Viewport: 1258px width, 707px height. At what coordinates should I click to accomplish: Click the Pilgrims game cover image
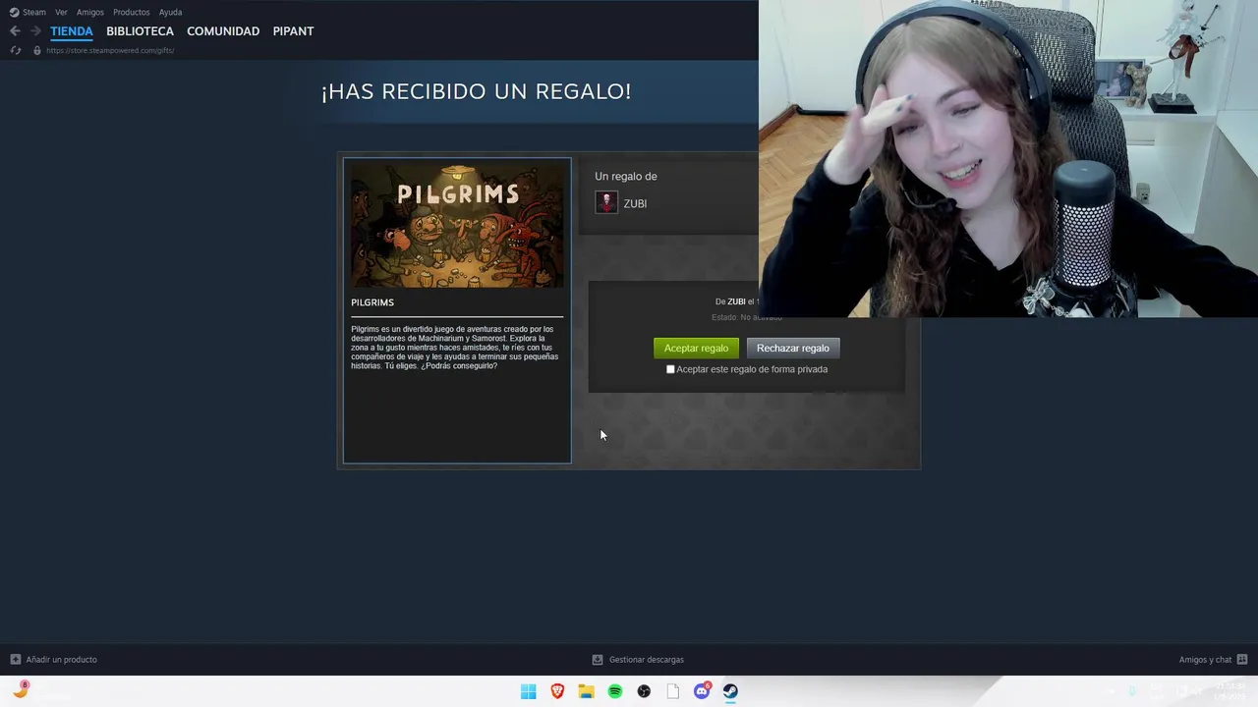point(457,224)
